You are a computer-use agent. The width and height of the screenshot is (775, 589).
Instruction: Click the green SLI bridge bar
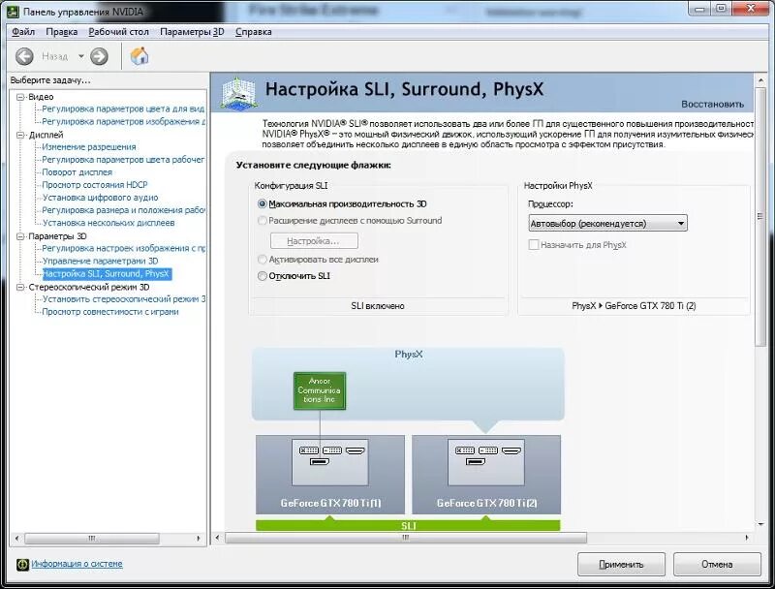point(408,525)
